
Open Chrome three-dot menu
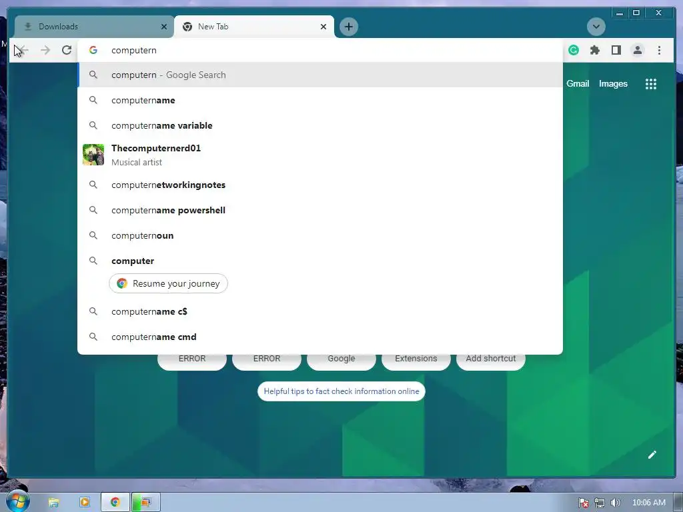tap(659, 50)
